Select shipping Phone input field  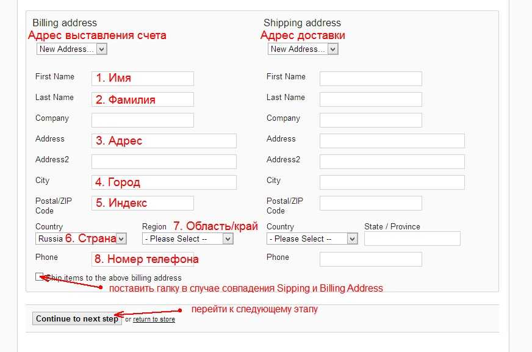coord(370,259)
